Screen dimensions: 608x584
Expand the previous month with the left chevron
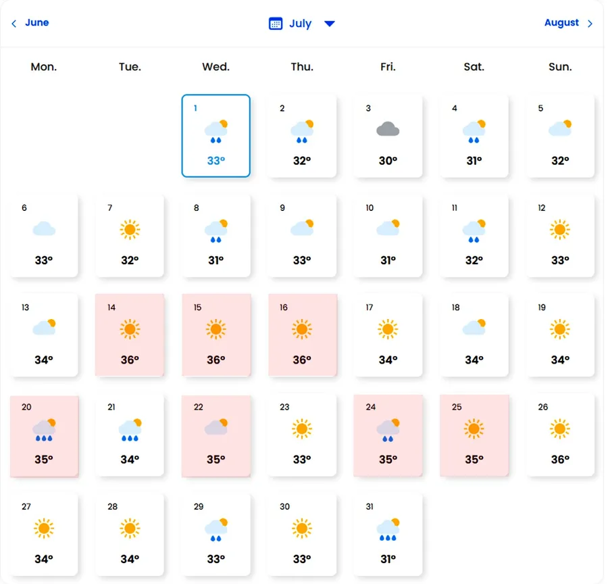13,23
